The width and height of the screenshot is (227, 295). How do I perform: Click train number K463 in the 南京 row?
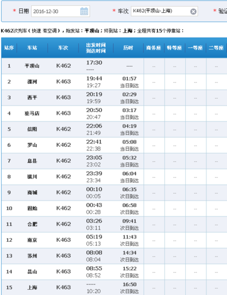pyautogui.click(x=63, y=240)
